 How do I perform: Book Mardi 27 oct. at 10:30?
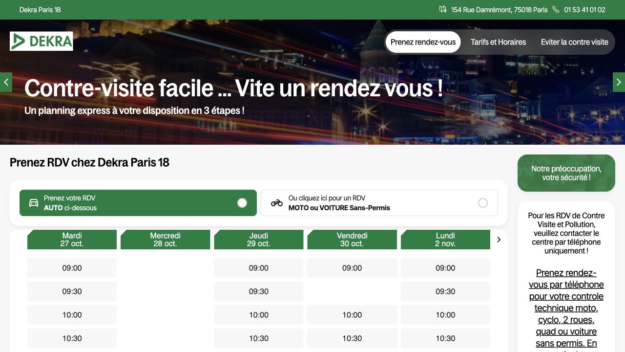tap(72, 338)
